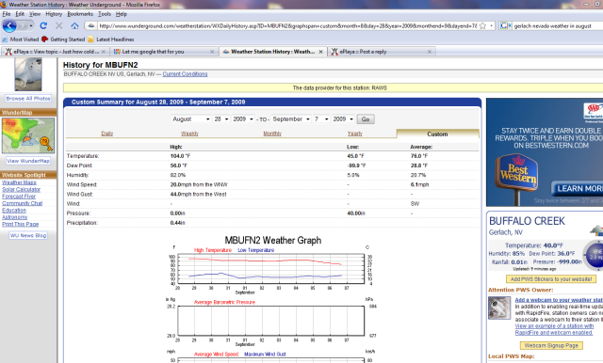603x363 pixels.
Task: Click the Stop loading X icon
Action: point(58,25)
